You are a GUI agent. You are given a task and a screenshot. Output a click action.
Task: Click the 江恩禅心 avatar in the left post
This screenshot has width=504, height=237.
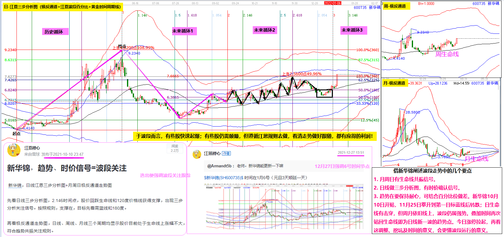pos(14,150)
